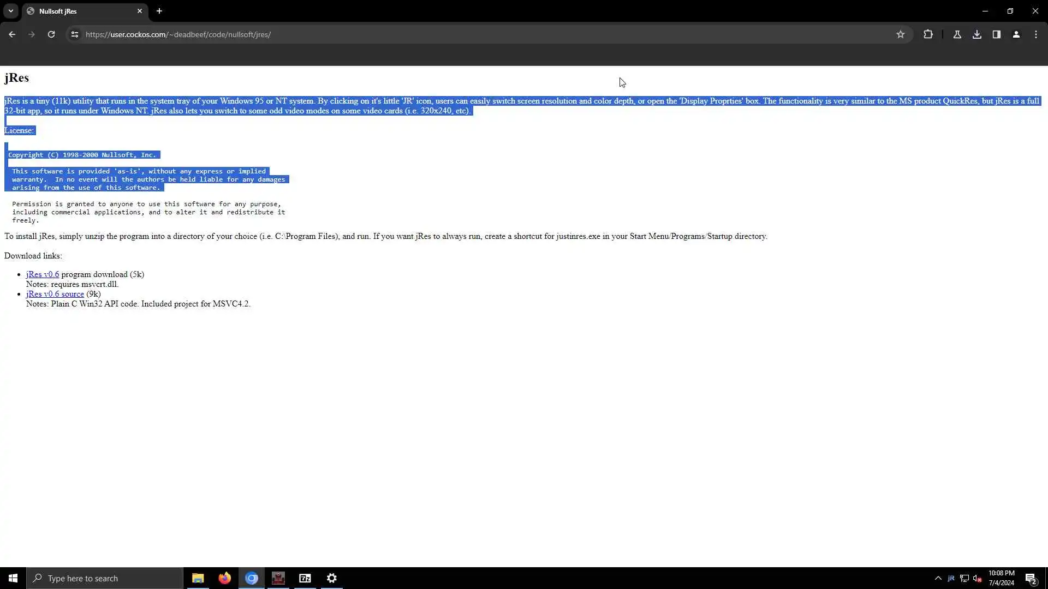Open Chrome Labs flask icon
Screen dimensions: 1048x589
957,34
